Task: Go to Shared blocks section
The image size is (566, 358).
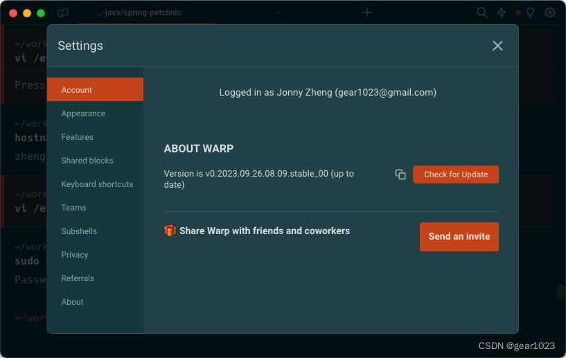Action: click(x=96, y=160)
